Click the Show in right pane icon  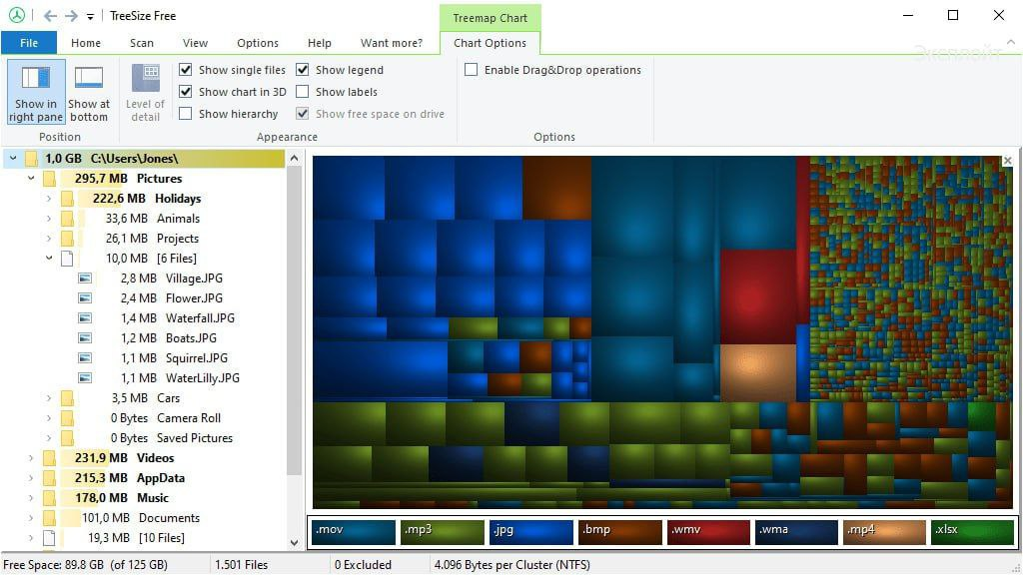(36, 78)
